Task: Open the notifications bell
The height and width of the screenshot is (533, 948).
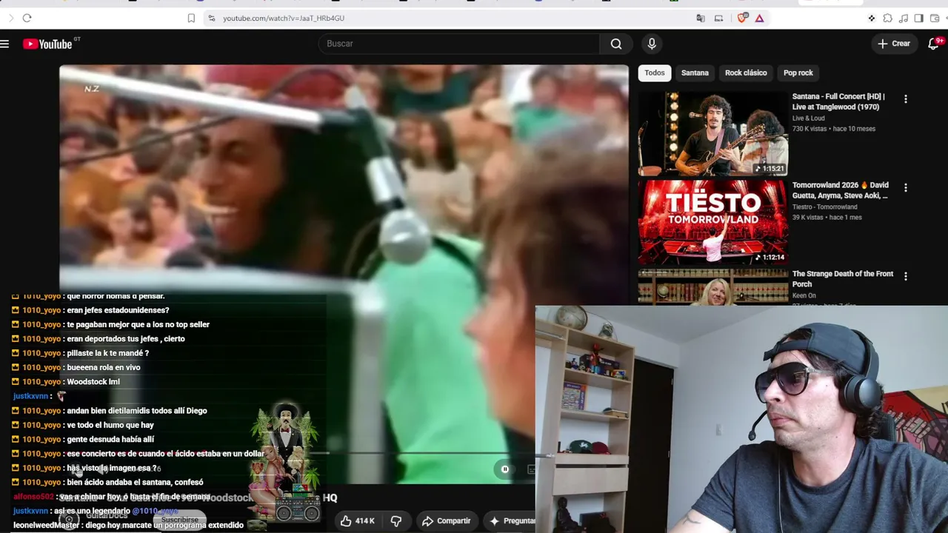Action: pos(934,44)
